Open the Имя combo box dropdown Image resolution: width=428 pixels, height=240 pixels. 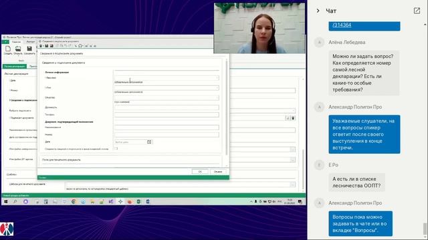click(217, 88)
